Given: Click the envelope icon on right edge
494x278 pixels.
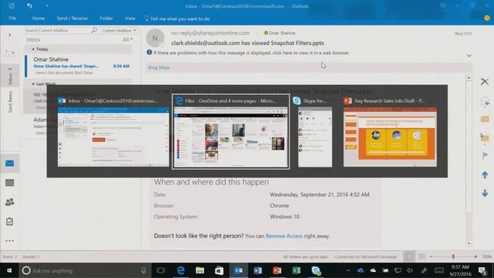Looking at the screenshot, I should tap(485, 119).
